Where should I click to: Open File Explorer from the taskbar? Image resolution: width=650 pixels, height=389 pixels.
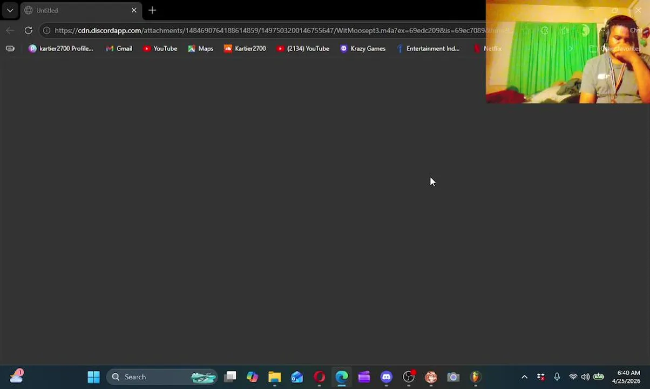pos(275,377)
